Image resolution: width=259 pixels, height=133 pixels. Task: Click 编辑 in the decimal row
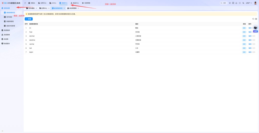(x=250, y=36)
